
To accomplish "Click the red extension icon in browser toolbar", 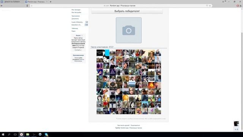I will pyautogui.click(x=238, y=6).
